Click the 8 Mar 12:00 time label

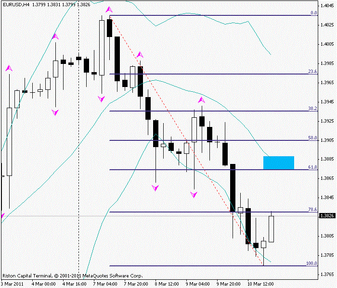tap(167, 284)
